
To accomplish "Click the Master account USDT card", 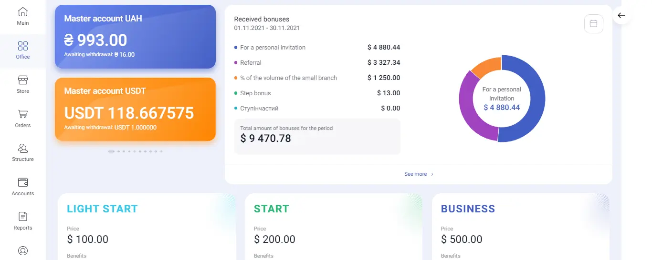I will pos(135,109).
